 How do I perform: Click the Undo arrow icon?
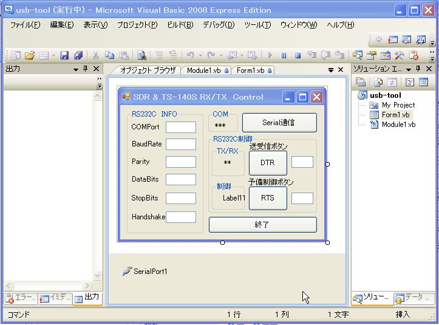click(191, 55)
